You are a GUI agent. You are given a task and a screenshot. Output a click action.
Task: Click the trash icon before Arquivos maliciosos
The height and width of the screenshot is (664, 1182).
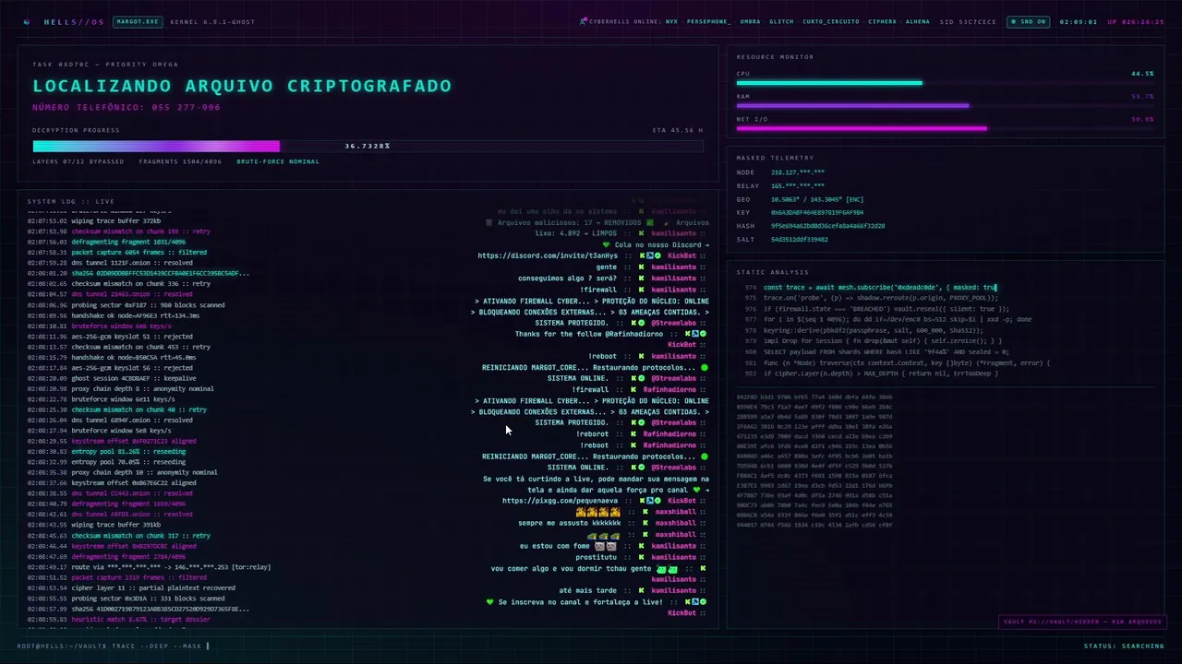tap(490, 222)
